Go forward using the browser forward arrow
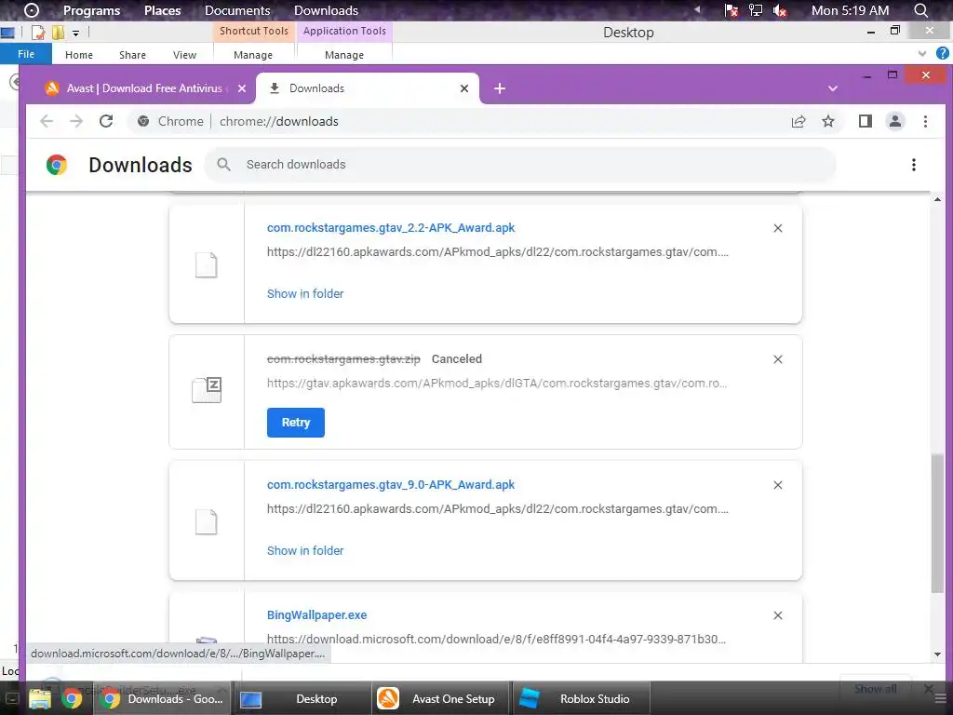 [x=76, y=121]
